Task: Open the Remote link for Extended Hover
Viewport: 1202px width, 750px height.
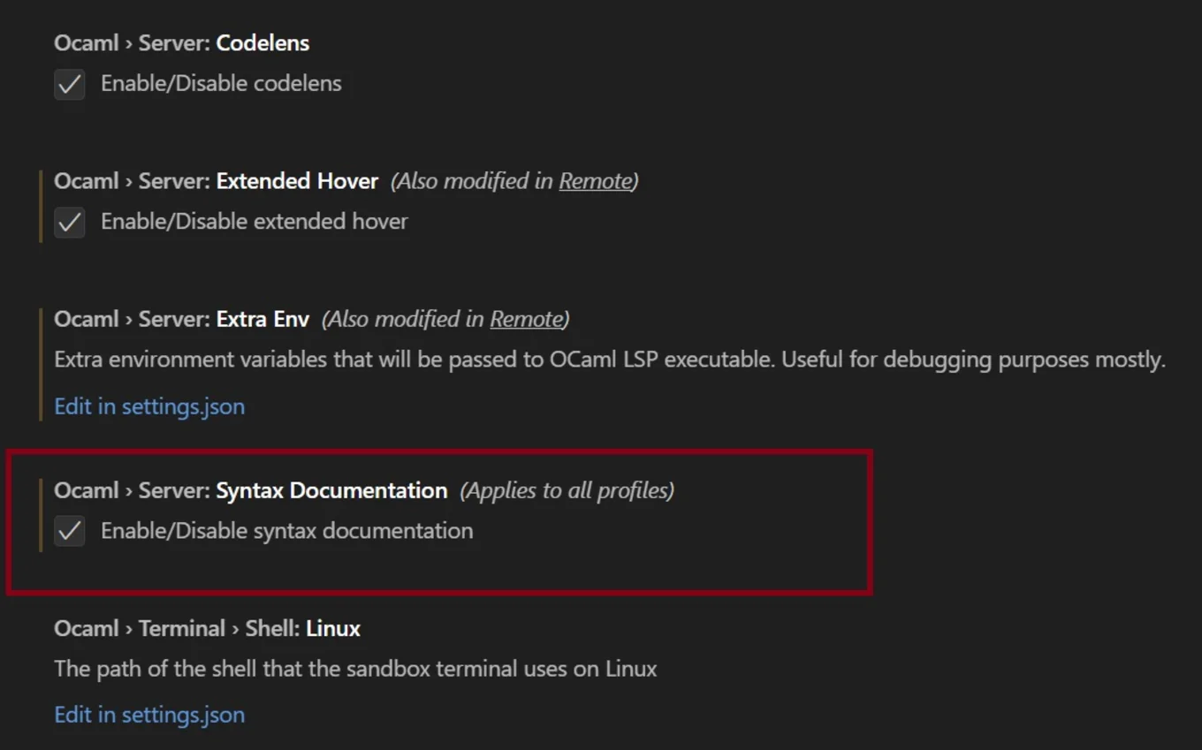Action: click(596, 180)
